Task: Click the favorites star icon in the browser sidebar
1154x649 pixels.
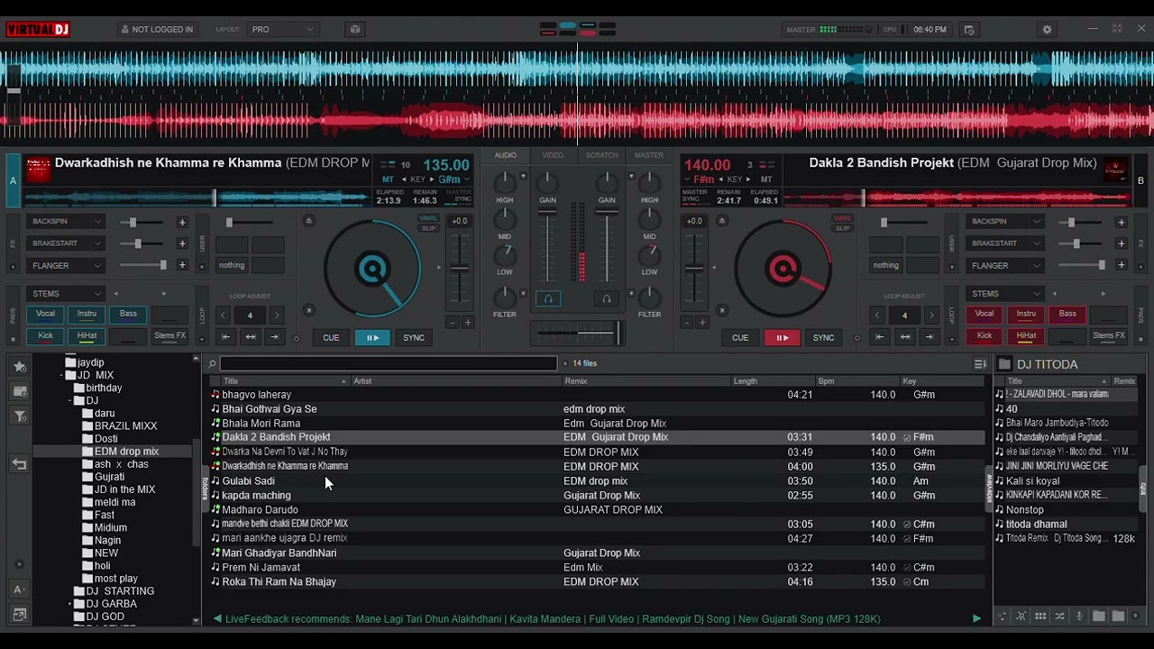Action: 19,366
